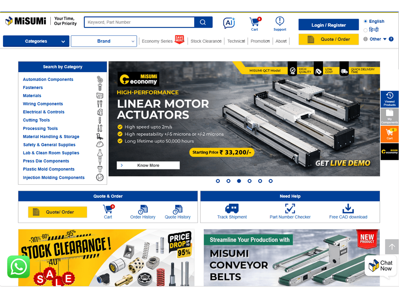The image size is (399, 299).
Task: Open the AI assistant icon
Action: pyautogui.click(x=229, y=23)
